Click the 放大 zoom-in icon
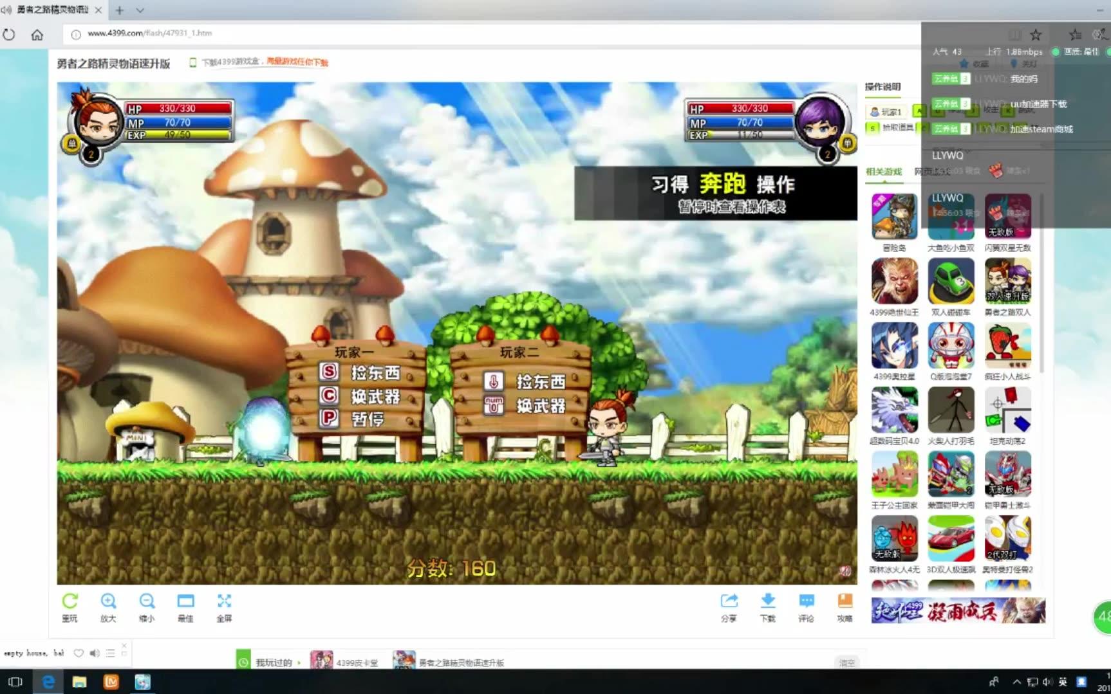Viewport: 1111px width, 694px height. tap(108, 601)
